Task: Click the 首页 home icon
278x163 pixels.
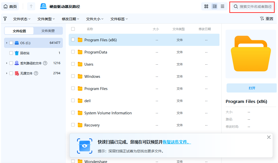Action: pyautogui.click(x=5, y=6)
